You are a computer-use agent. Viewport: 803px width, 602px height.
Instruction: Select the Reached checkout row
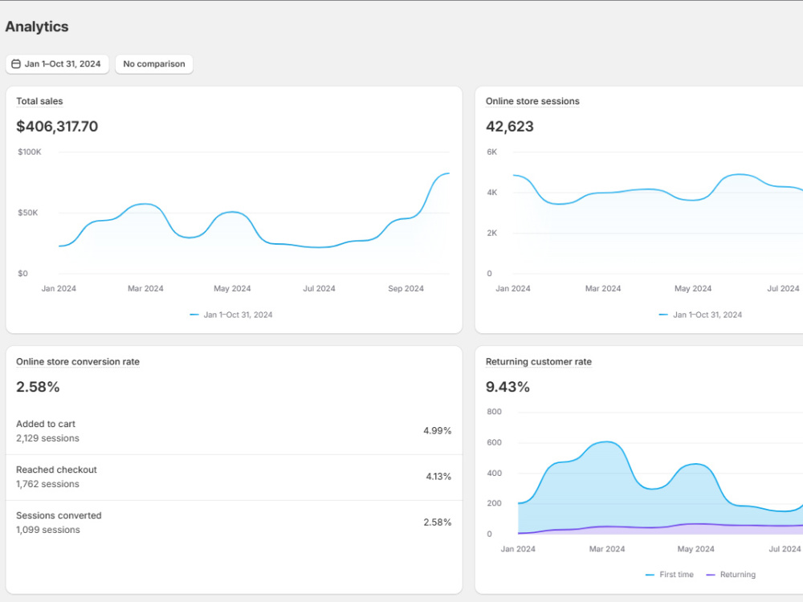tap(234, 477)
